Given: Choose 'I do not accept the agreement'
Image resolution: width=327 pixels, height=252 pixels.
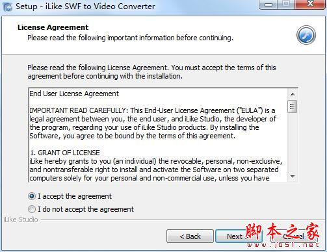Looking at the screenshot, I should point(32,209).
